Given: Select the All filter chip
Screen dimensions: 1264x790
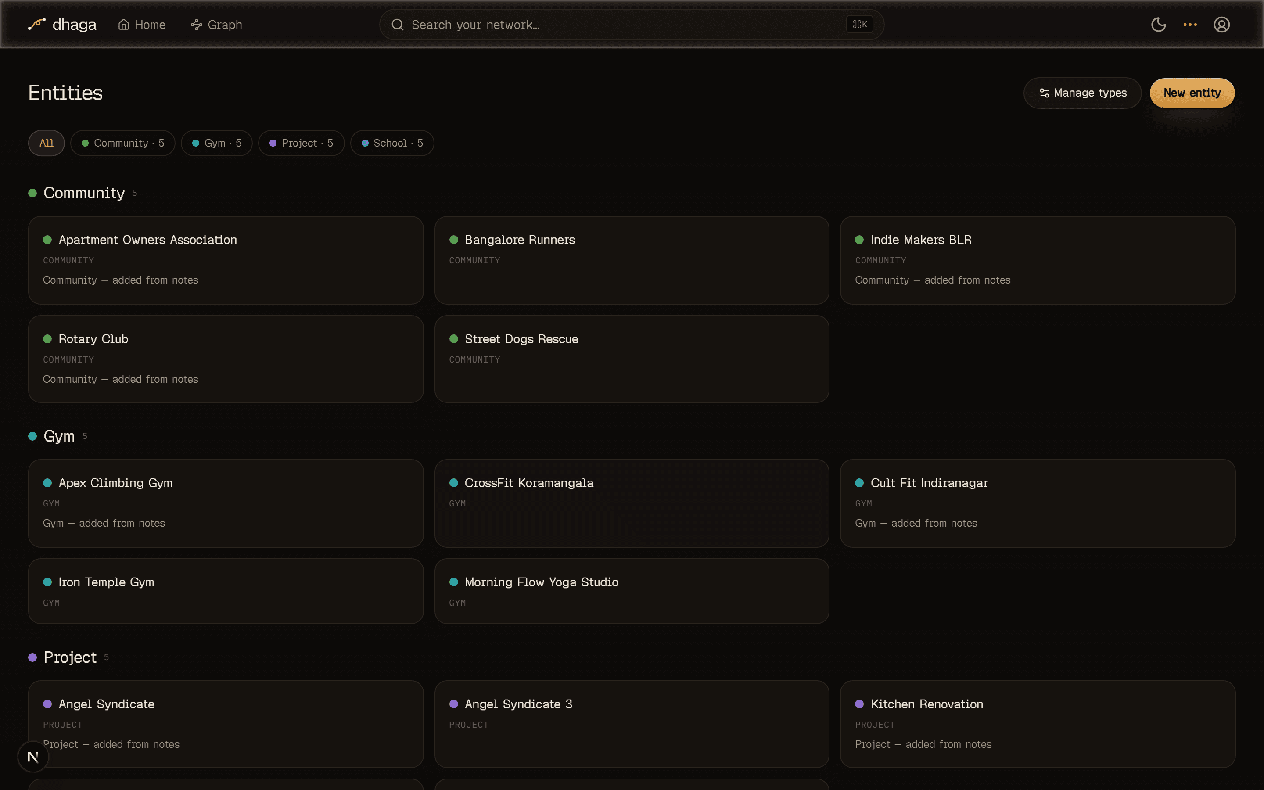Looking at the screenshot, I should (47, 143).
